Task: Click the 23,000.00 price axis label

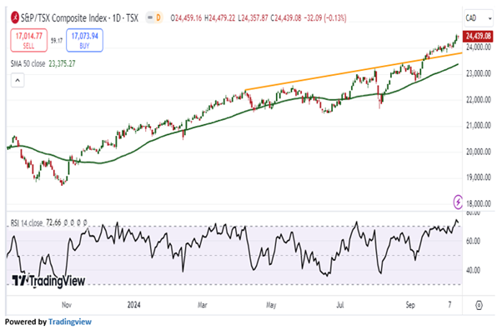Action: [479, 73]
